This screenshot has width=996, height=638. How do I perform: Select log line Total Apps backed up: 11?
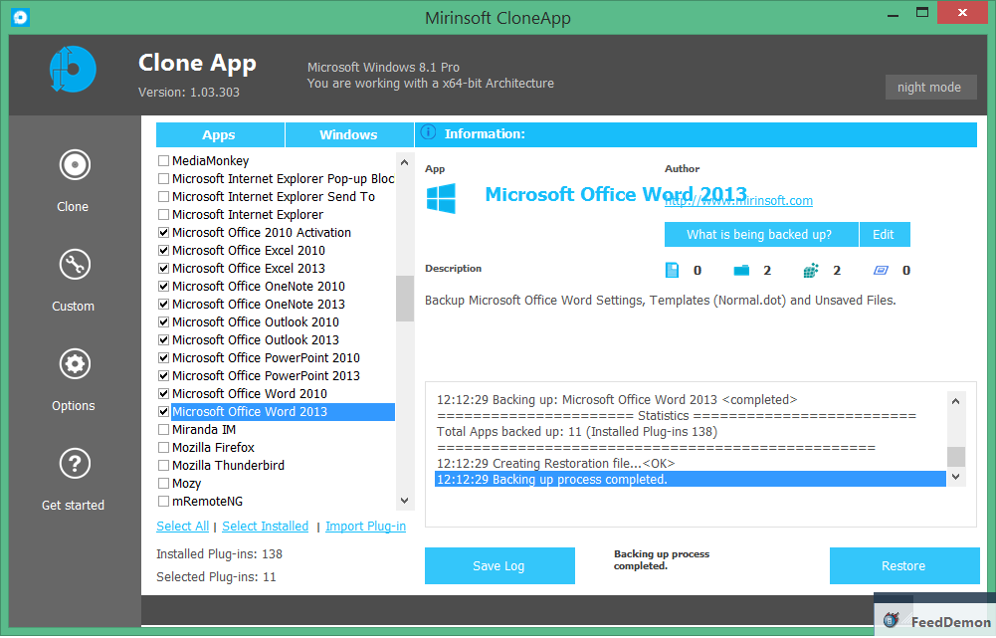691,432
